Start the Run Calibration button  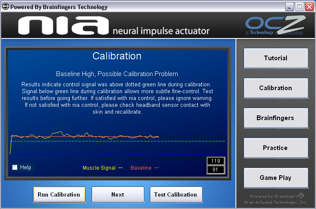click(59, 194)
